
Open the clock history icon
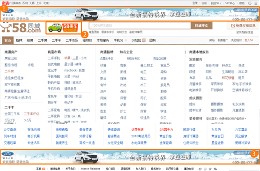[x=250, y=3]
